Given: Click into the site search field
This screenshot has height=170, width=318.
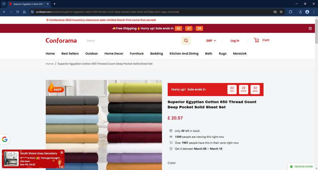Looking at the screenshot, I should [x=133, y=41].
